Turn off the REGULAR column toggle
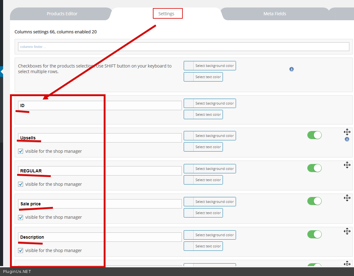Viewport: 354px width, 276px height. click(314, 168)
